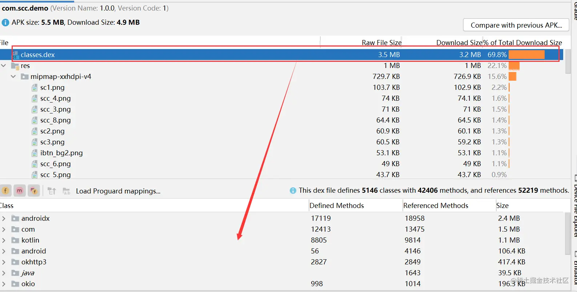This screenshot has width=577, height=292.
Task: Expand the android package
Action: 4,251
